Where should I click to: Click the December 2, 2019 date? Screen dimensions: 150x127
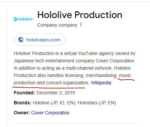click(x=56, y=93)
